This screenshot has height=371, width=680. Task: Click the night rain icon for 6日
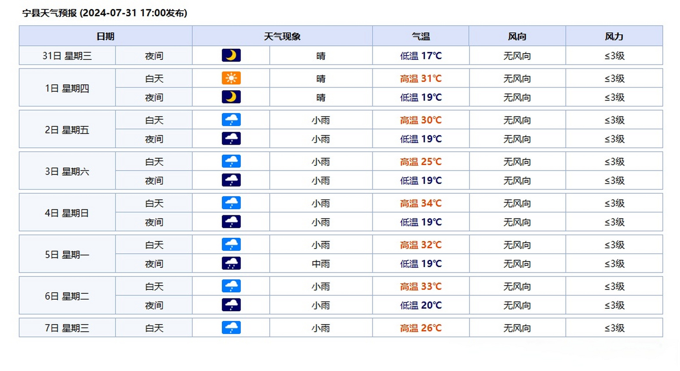(x=231, y=305)
